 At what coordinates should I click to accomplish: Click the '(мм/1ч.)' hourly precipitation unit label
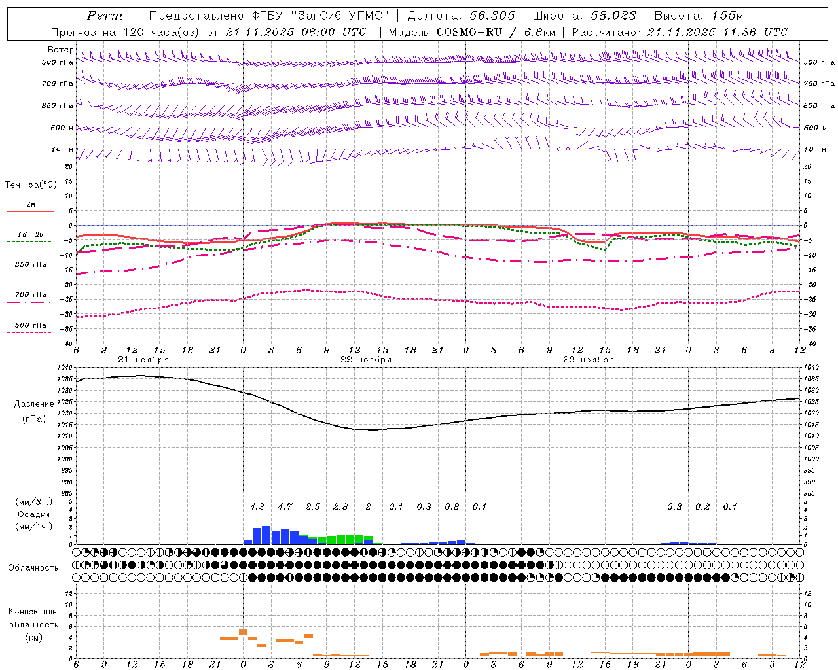(x=34, y=527)
